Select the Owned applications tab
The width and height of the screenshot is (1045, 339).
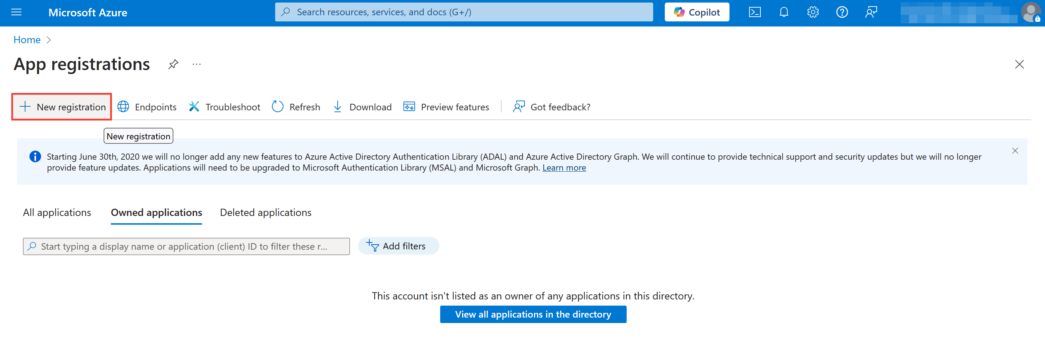point(157,213)
